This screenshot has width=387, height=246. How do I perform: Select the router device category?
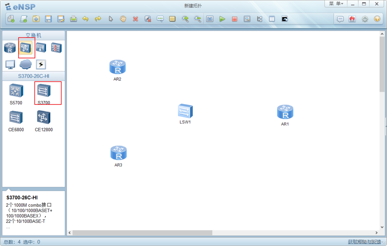[10, 48]
